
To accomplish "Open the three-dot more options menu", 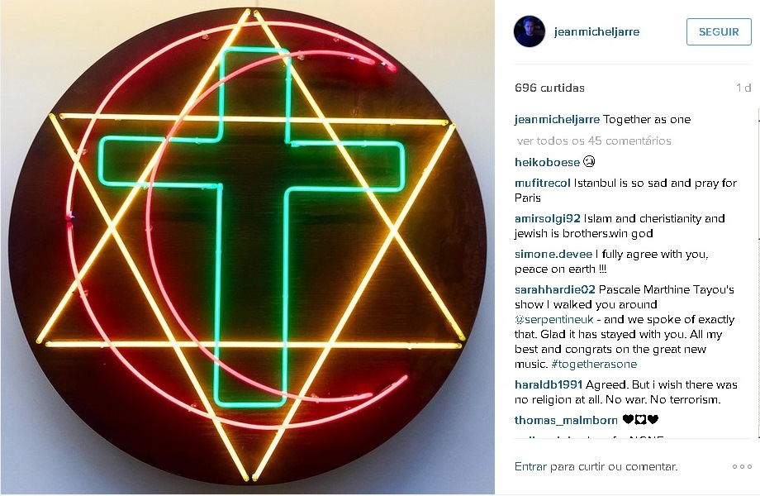I will [x=742, y=466].
